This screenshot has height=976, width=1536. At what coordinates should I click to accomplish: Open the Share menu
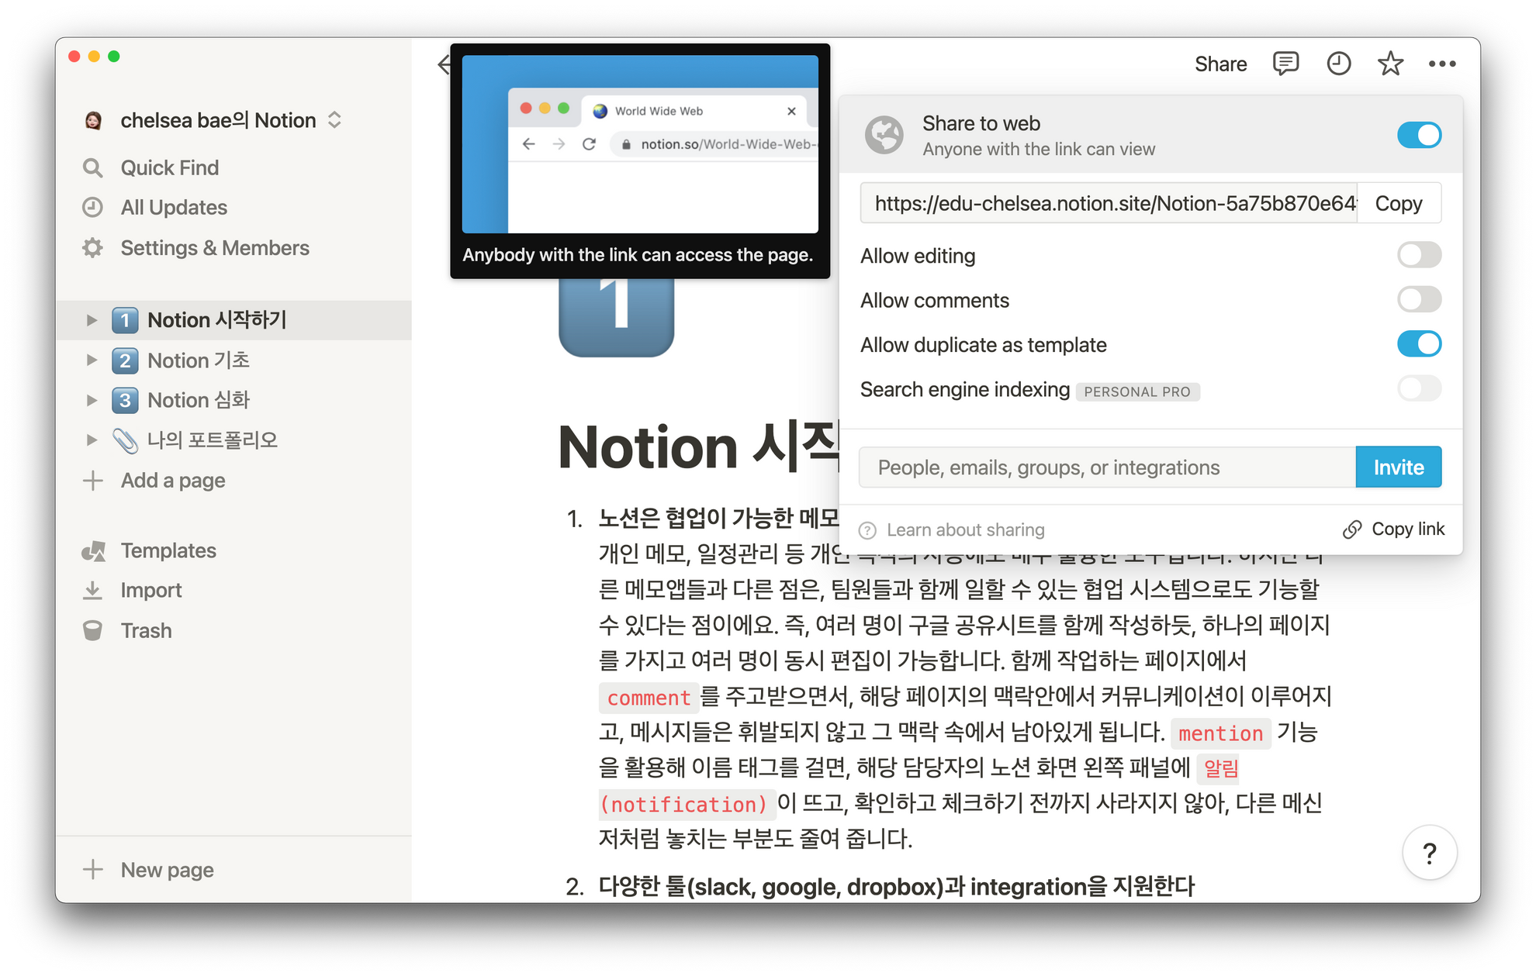[x=1220, y=64]
